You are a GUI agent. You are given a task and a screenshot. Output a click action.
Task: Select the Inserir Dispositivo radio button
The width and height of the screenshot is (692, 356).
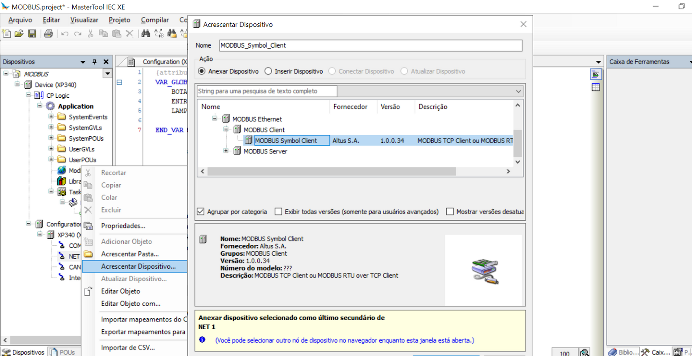click(x=268, y=71)
